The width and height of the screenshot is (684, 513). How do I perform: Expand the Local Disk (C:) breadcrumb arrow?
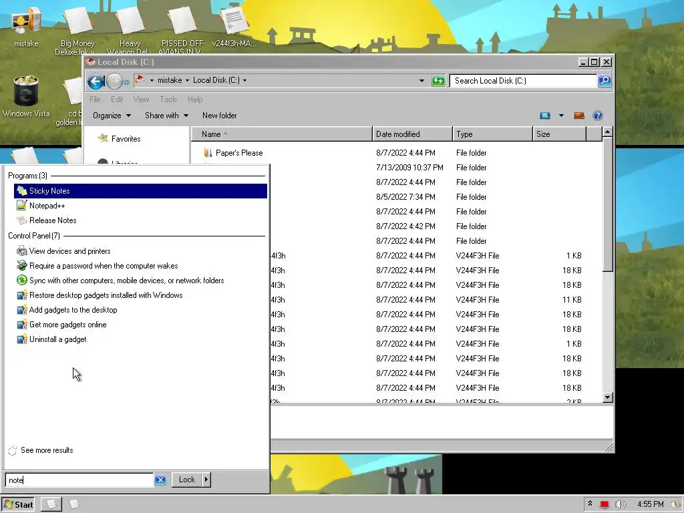(x=244, y=80)
